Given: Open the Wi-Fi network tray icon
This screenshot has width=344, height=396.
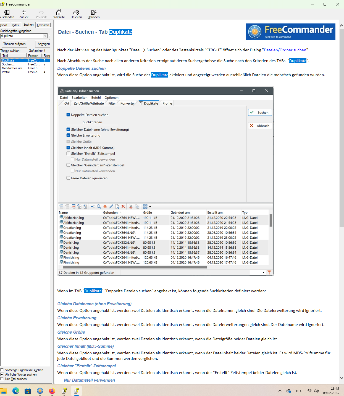Looking at the screenshot, I should [310, 391].
